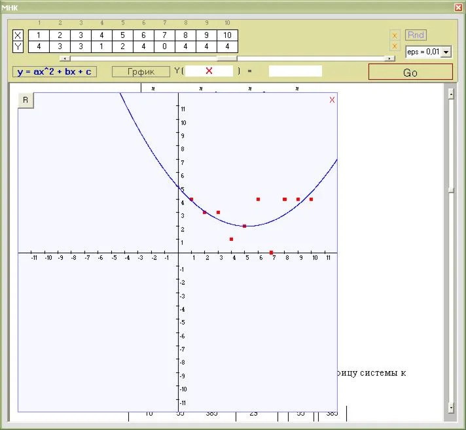Click scroll-left arrow of data table scrollbar

coord(63,58)
